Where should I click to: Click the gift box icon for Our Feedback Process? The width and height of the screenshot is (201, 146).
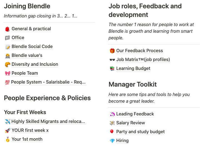coord(112,51)
